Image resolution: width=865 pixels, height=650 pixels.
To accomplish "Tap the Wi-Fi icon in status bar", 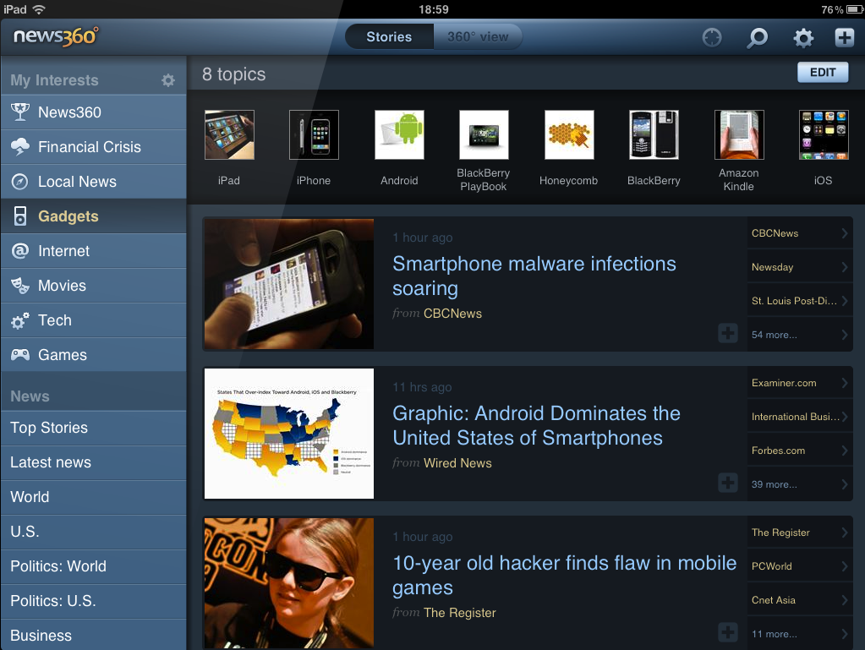I will click(x=39, y=9).
